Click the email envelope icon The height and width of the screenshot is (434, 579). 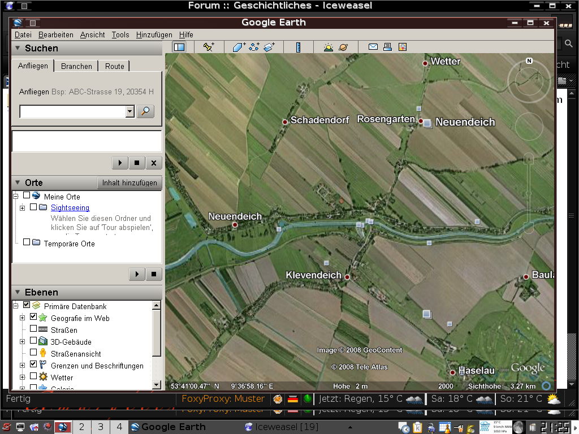click(373, 47)
